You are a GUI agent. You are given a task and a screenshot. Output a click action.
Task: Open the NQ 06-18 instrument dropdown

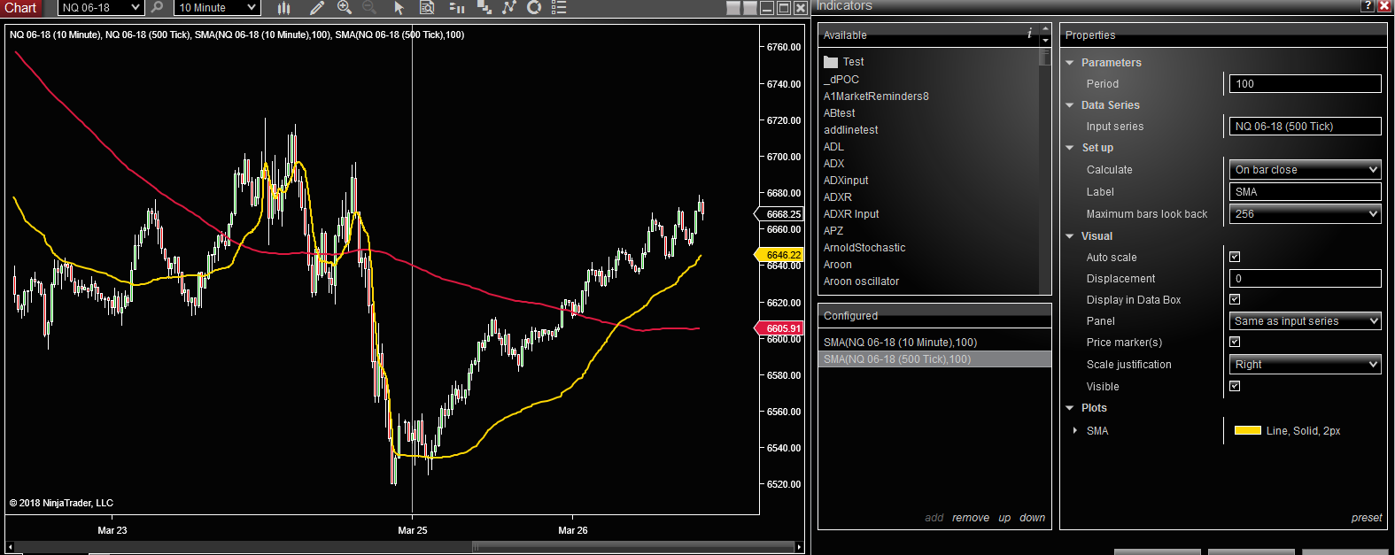tap(100, 7)
